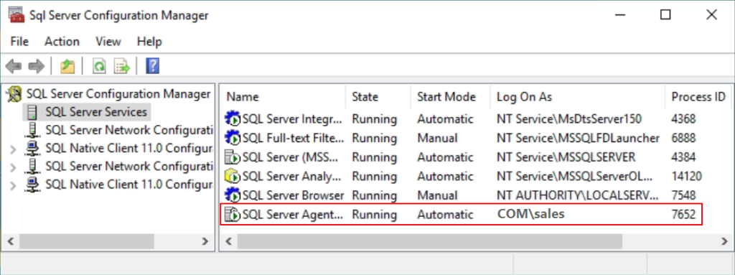Select SQL Server Services in the tree
The height and width of the screenshot is (275, 735).
[x=96, y=112]
